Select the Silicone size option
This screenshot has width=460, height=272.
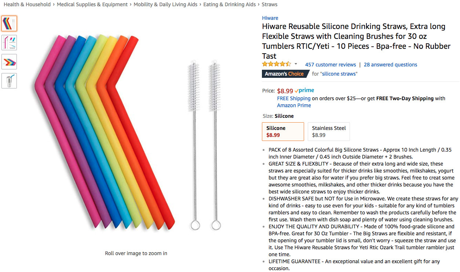(283, 131)
